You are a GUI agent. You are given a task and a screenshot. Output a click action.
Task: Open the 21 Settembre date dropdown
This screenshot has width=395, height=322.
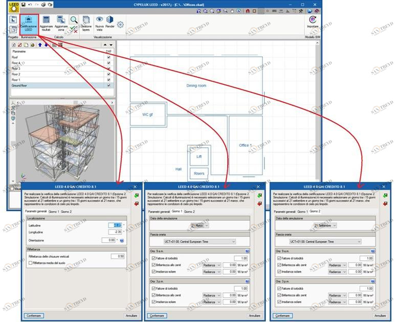pos(325,225)
